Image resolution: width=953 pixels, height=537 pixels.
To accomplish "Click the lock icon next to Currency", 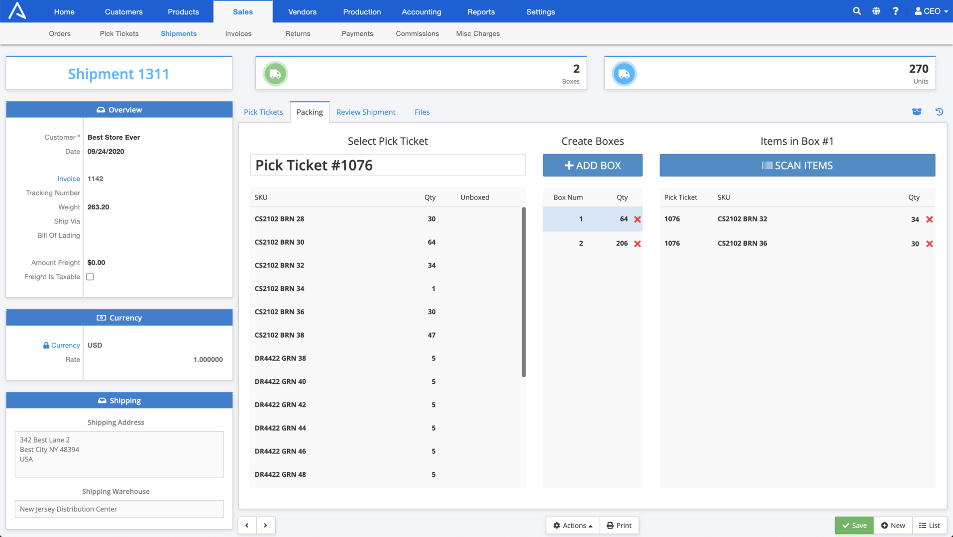I will tap(46, 345).
